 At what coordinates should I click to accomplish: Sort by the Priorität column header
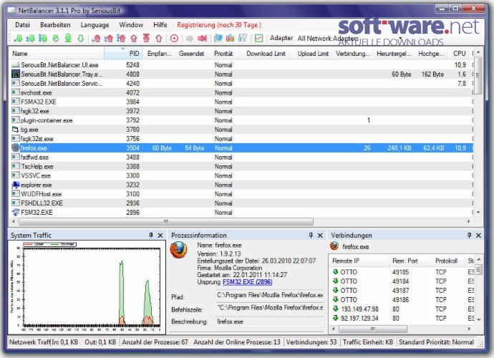point(223,54)
